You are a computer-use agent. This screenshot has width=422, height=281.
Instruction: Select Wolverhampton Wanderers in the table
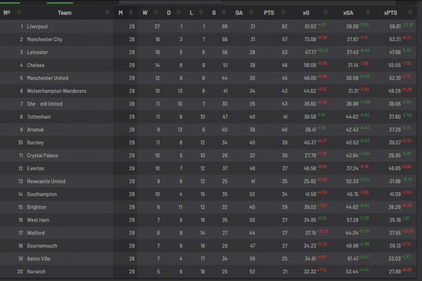click(56, 91)
